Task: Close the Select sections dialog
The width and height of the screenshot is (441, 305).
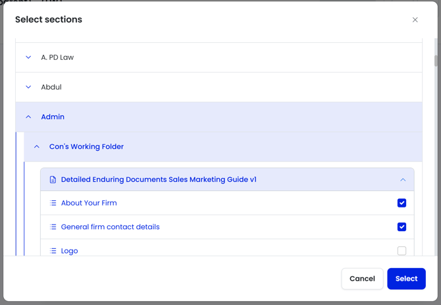Action: (x=415, y=20)
